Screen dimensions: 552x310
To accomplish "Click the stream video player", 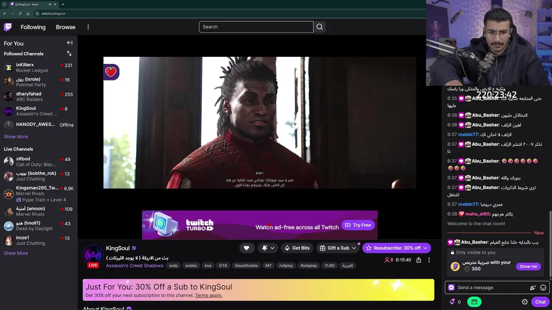I will pyautogui.click(x=260, y=123).
